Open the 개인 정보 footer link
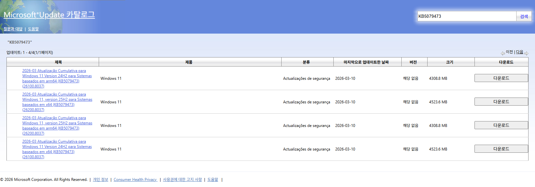This screenshot has height=187, width=535. [100, 180]
